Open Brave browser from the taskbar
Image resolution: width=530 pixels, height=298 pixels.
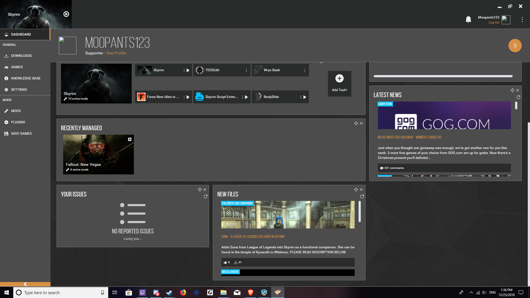point(250,292)
